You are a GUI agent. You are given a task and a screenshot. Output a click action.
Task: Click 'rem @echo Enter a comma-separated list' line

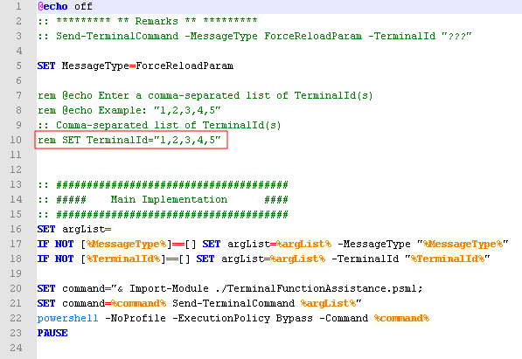(x=205, y=95)
